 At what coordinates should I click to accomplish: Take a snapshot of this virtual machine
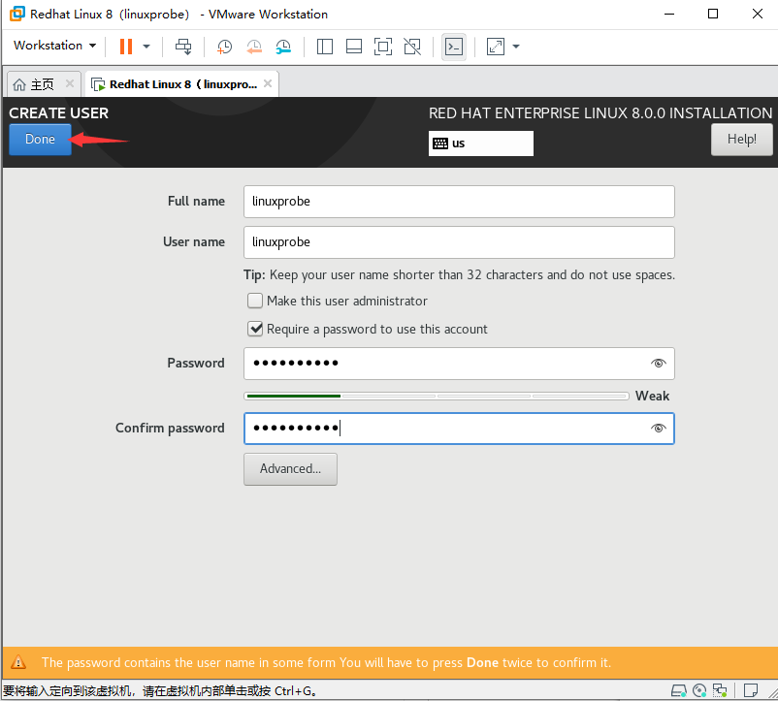tap(224, 47)
